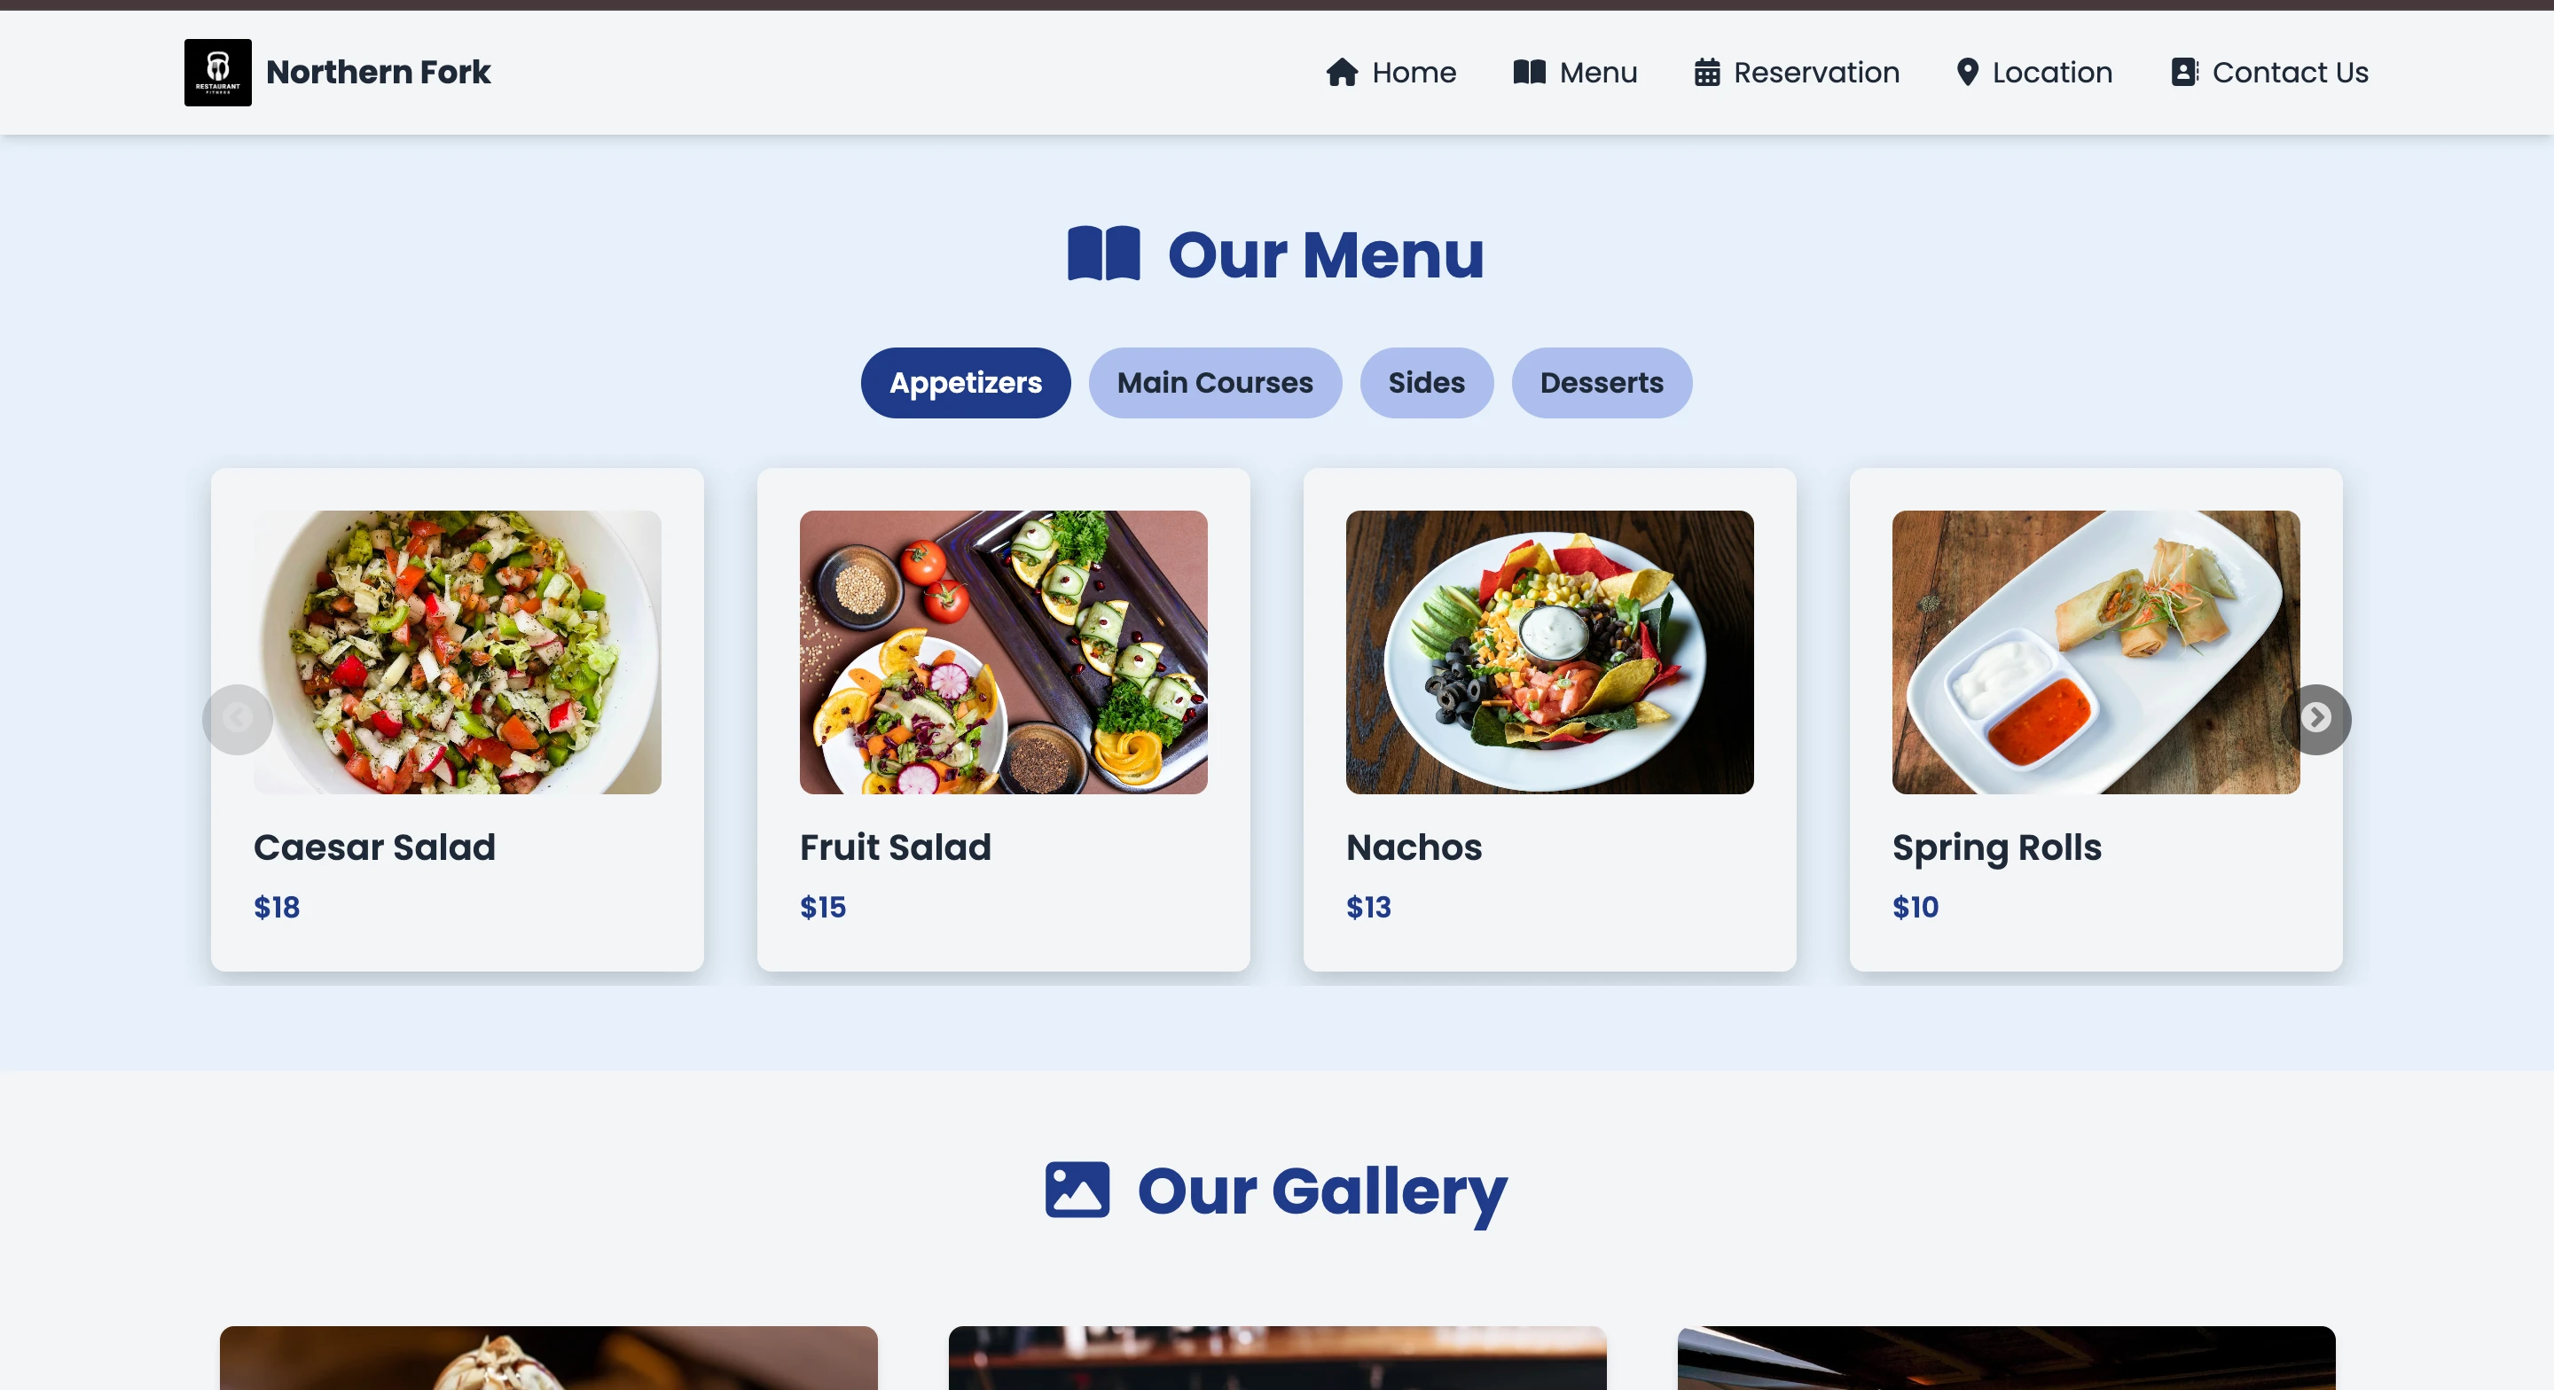The height and width of the screenshot is (1390, 2554).
Task: Click the Northern Fork restaurant logo
Action: click(x=217, y=73)
